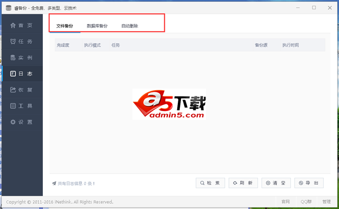339x209 pixels.
Task: Switch to the 自动删除 tab
Action: click(x=130, y=26)
